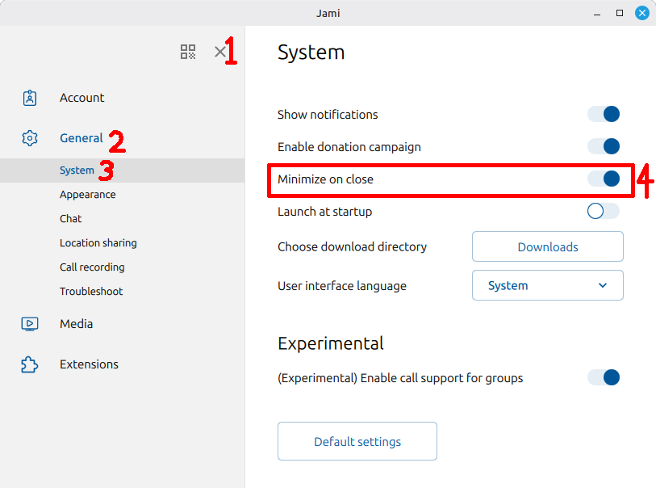656x488 pixels.
Task: Click the General gear icon
Action: (x=30, y=138)
